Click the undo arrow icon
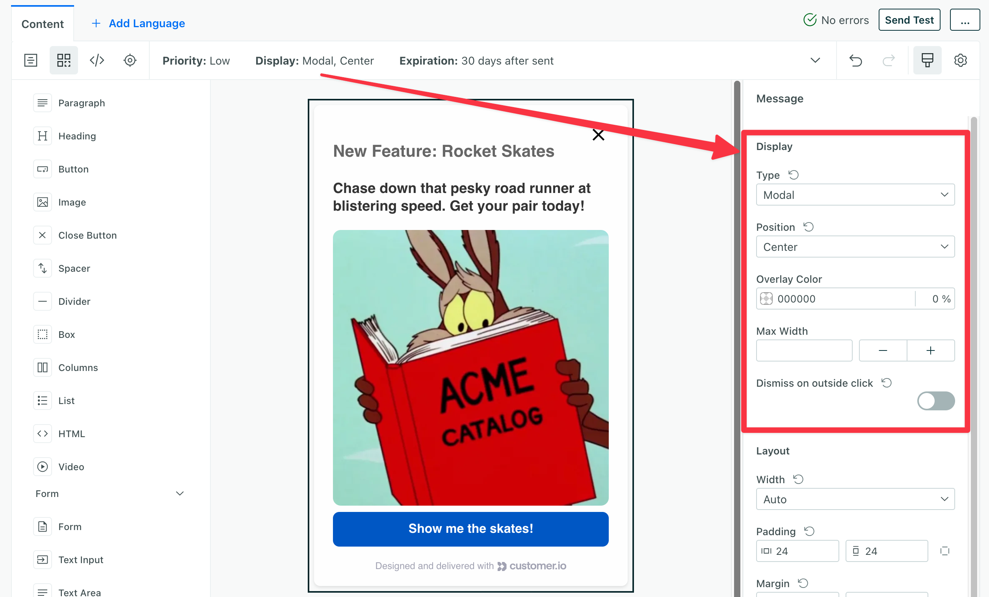The height and width of the screenshot is (597, 989). 855,60
